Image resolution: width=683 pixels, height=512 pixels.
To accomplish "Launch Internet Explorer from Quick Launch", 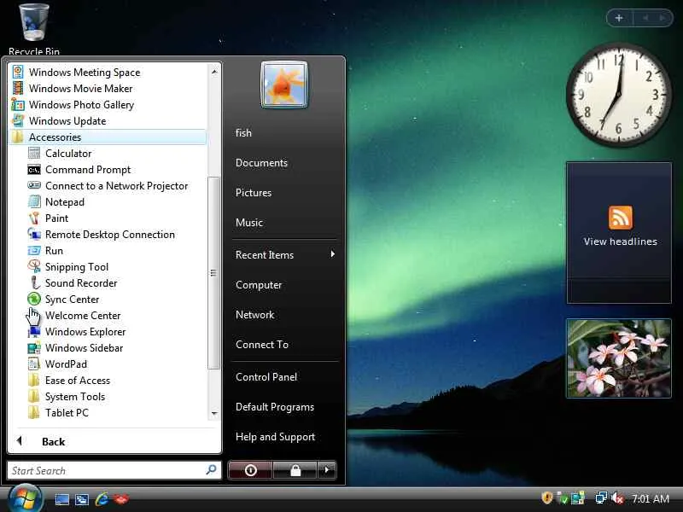I will click(x=102, y=498).
